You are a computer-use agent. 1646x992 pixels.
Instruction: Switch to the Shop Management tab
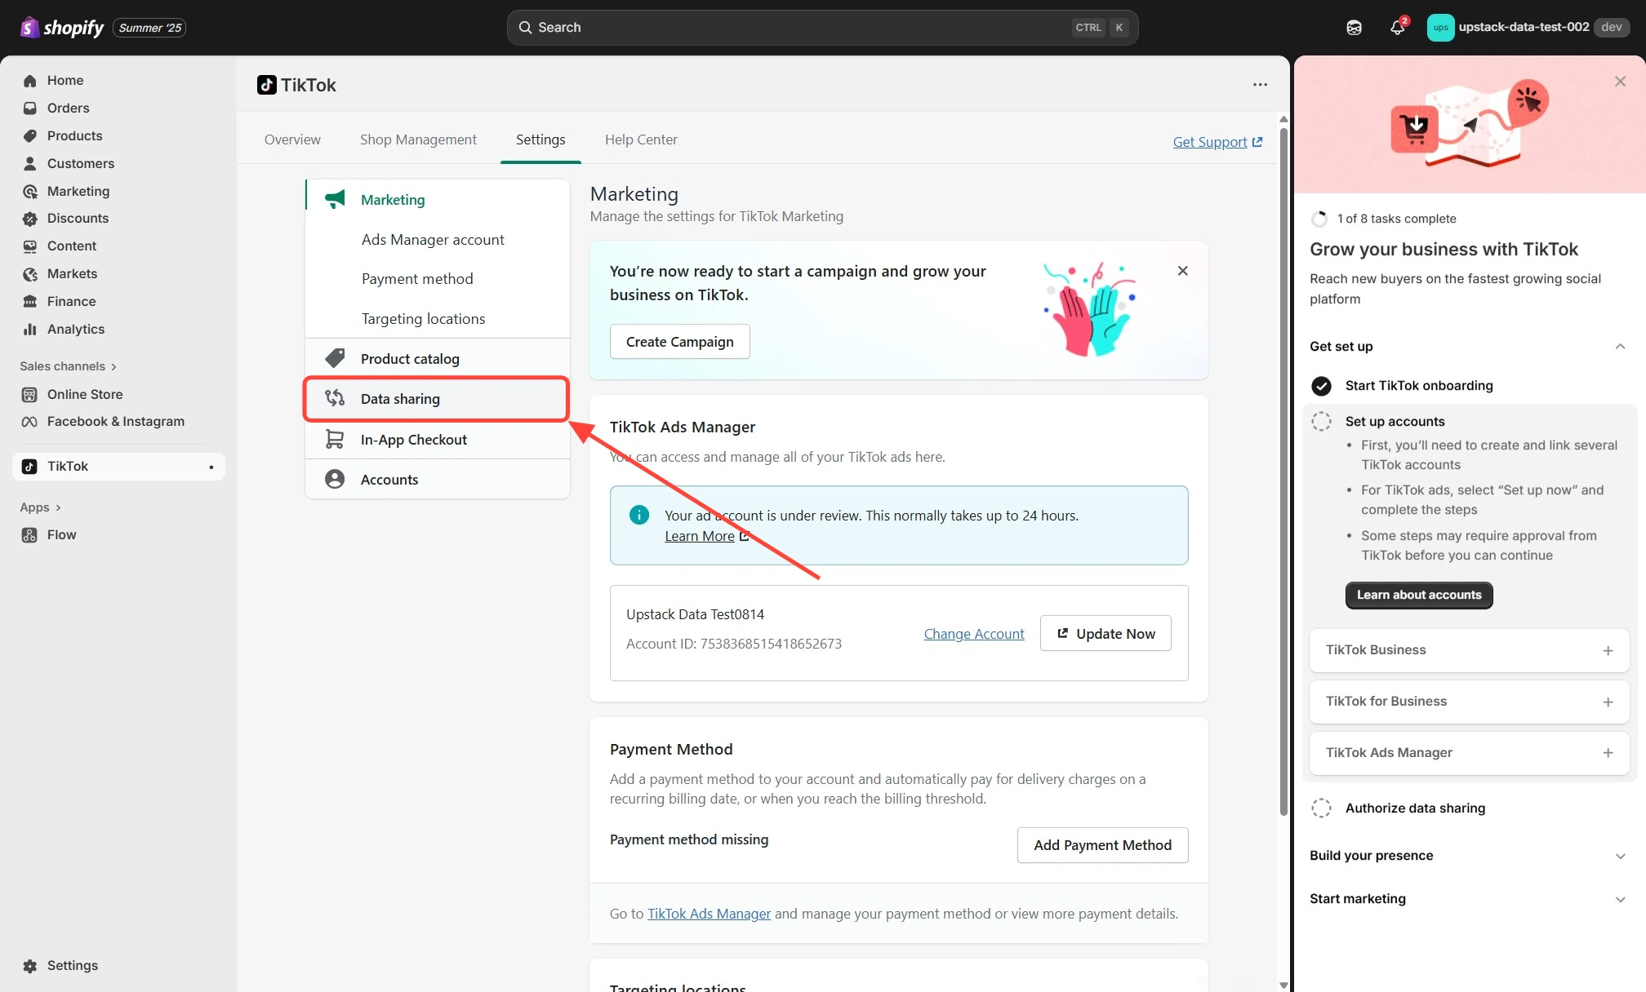[x=418, y=139]
